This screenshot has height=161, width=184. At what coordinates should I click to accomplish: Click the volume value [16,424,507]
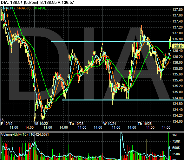click(39, 134)
